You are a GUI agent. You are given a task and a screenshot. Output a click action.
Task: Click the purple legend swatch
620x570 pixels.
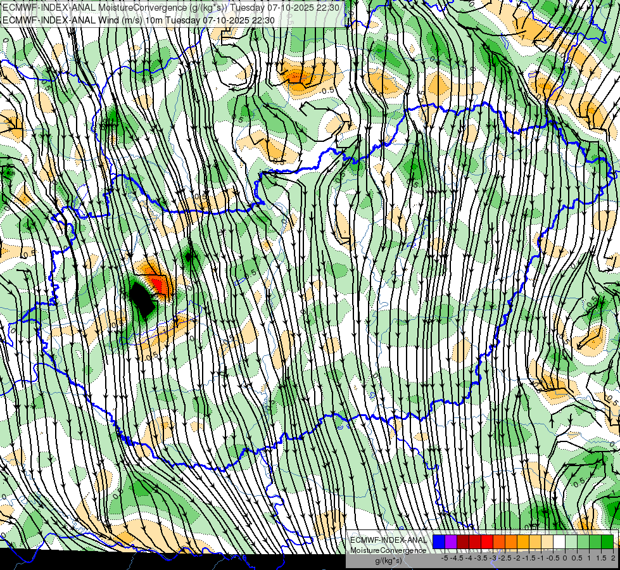click(x=451, y=541)
